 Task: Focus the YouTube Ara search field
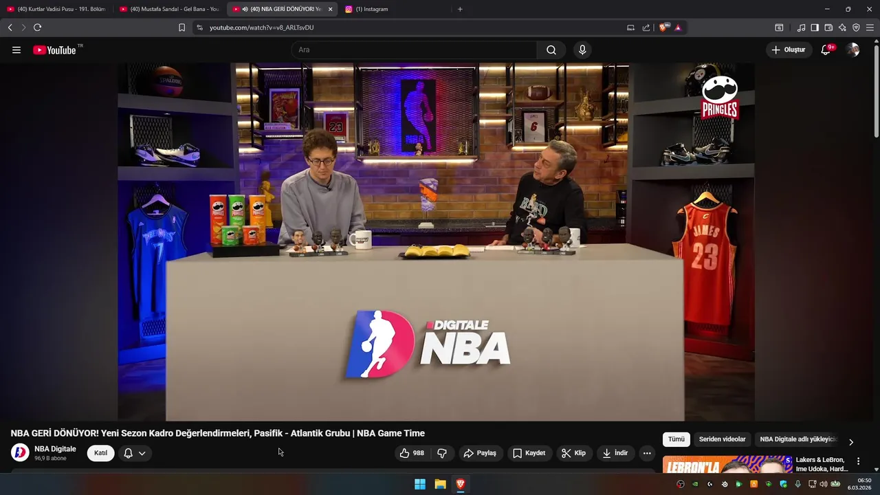[414, 50]
